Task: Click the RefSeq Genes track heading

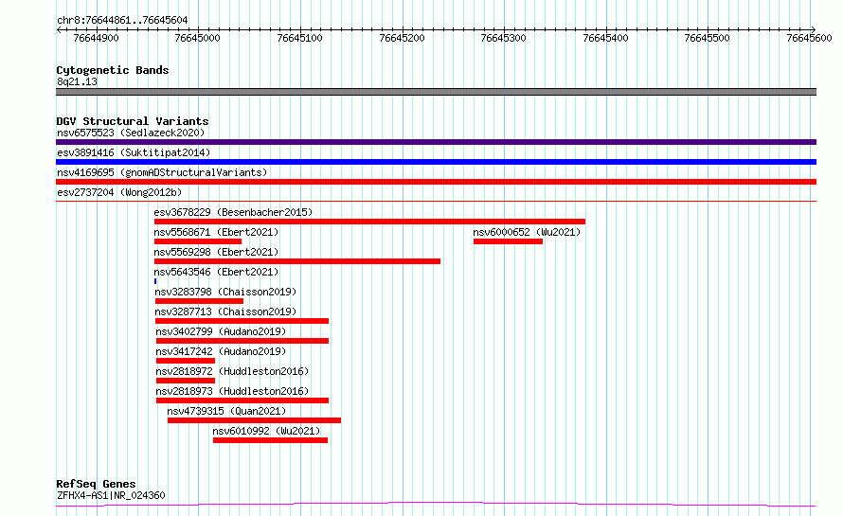Action: pos(96,484)
